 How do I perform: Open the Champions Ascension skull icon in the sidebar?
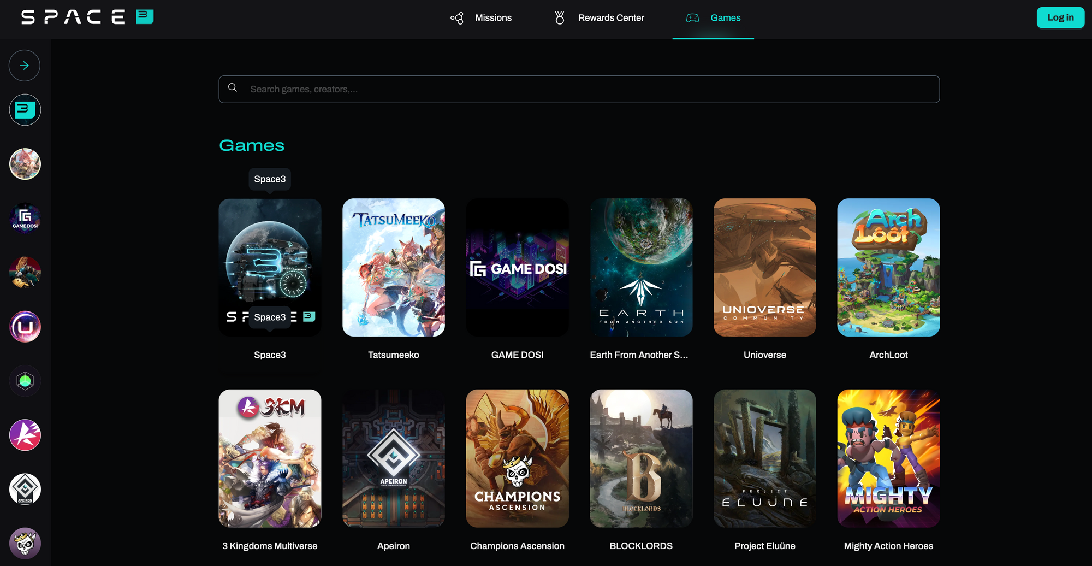click(25, 543)
